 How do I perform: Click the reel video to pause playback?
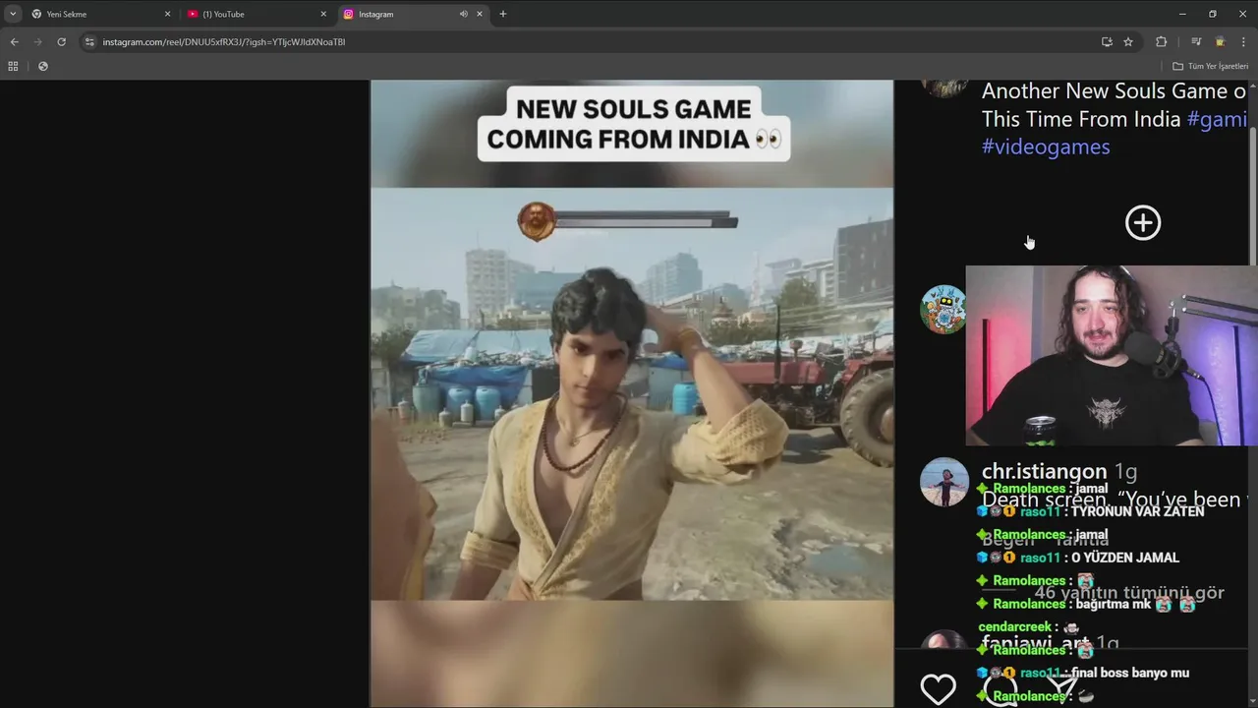632,393
